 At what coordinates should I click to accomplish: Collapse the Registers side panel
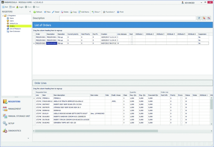pos(30,12)
